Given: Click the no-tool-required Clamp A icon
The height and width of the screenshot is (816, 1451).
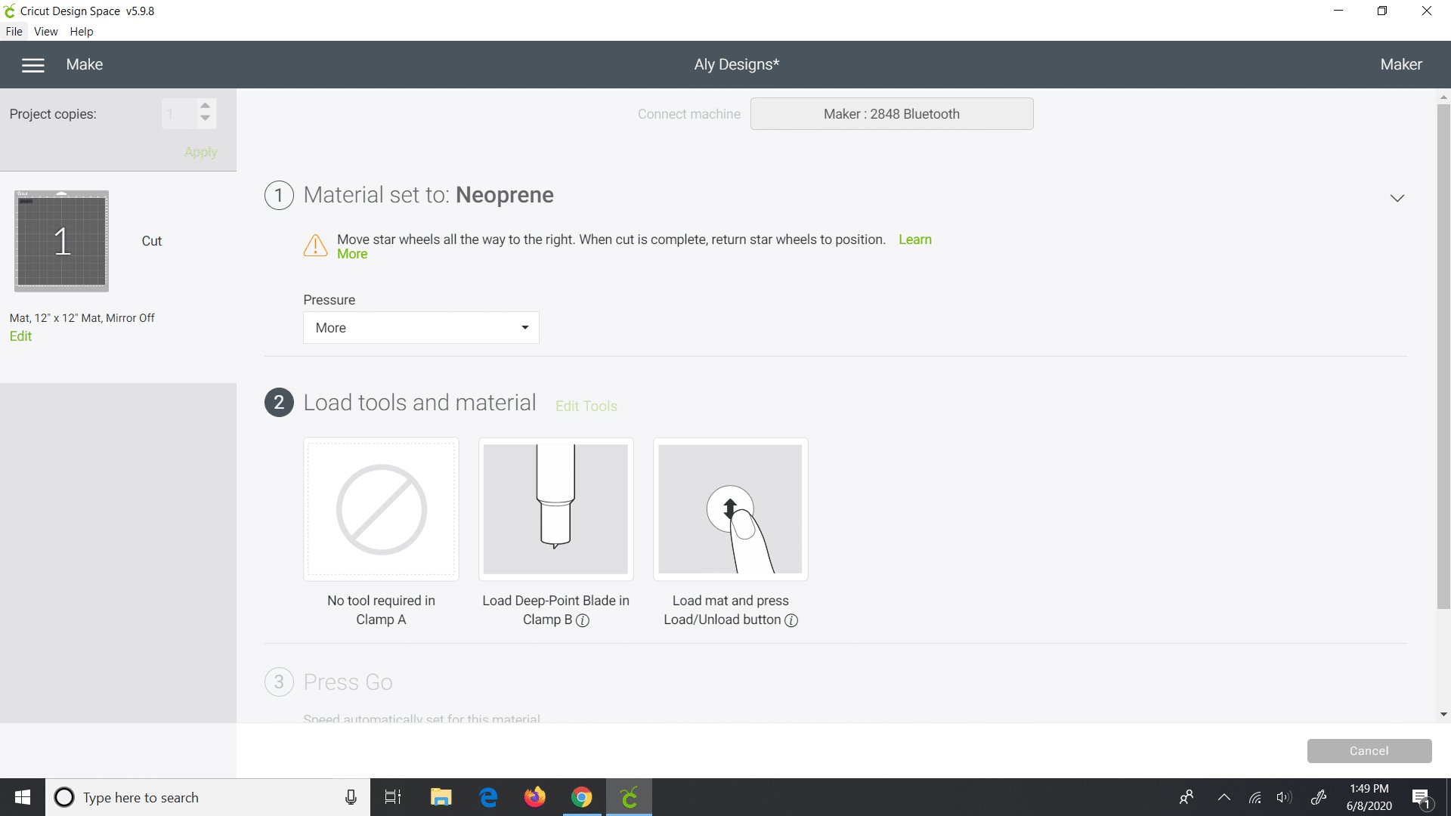Looking at the screenshot, I should click(381, 508).
